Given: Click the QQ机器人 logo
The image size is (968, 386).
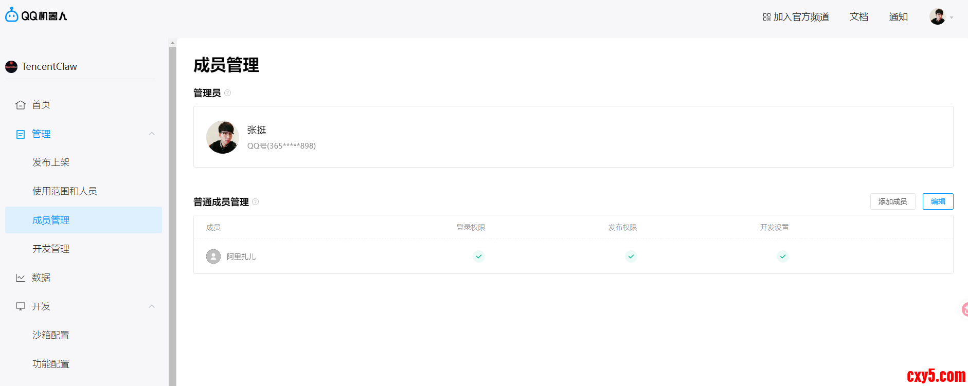Looking at the screenshot, I should pos(36,15).
